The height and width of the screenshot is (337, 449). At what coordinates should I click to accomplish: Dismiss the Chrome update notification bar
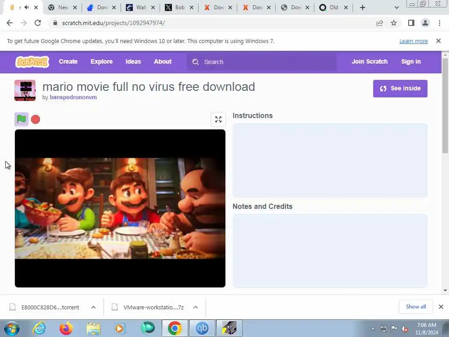pos(438,41)
